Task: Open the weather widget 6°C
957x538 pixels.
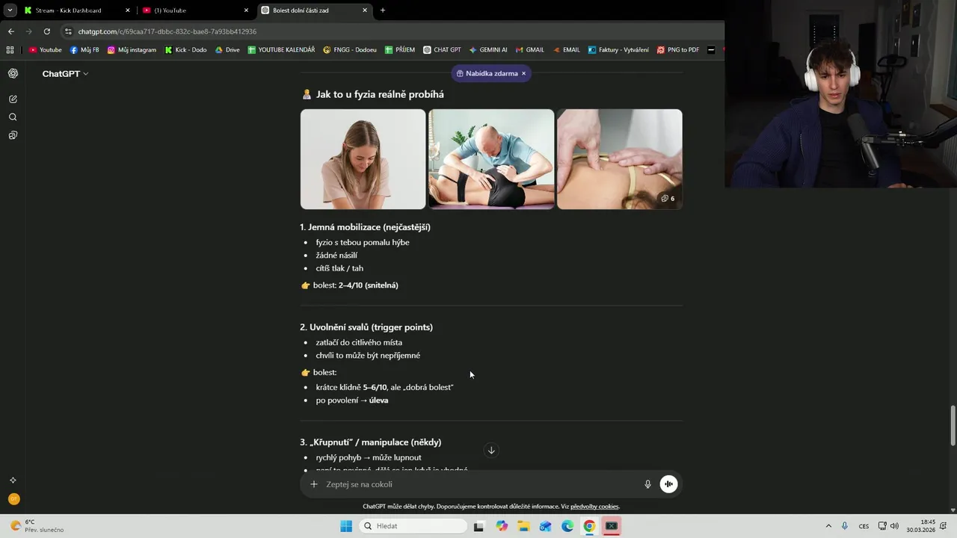Action: coord(37,526)
